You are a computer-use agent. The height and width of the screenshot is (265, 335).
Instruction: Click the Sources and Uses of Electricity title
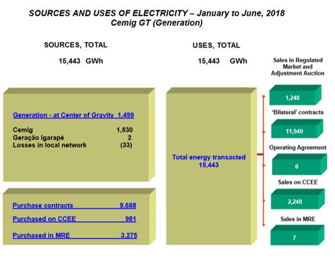[157, 13]
